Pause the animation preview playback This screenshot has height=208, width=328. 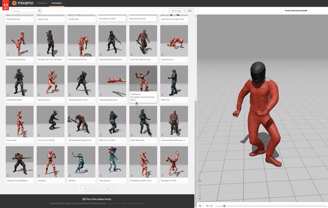pyautogui.click(x=200, y=206)
